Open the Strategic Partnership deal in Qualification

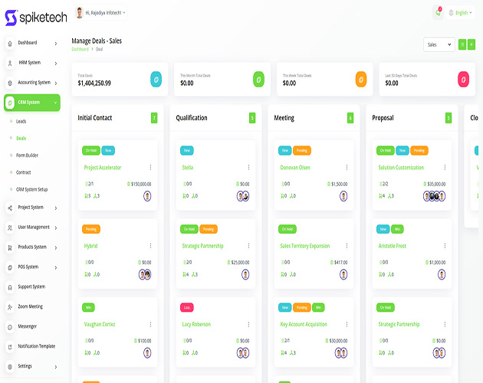tap(204, 246)
